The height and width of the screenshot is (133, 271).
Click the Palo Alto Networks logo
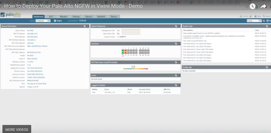click(10, 15)
